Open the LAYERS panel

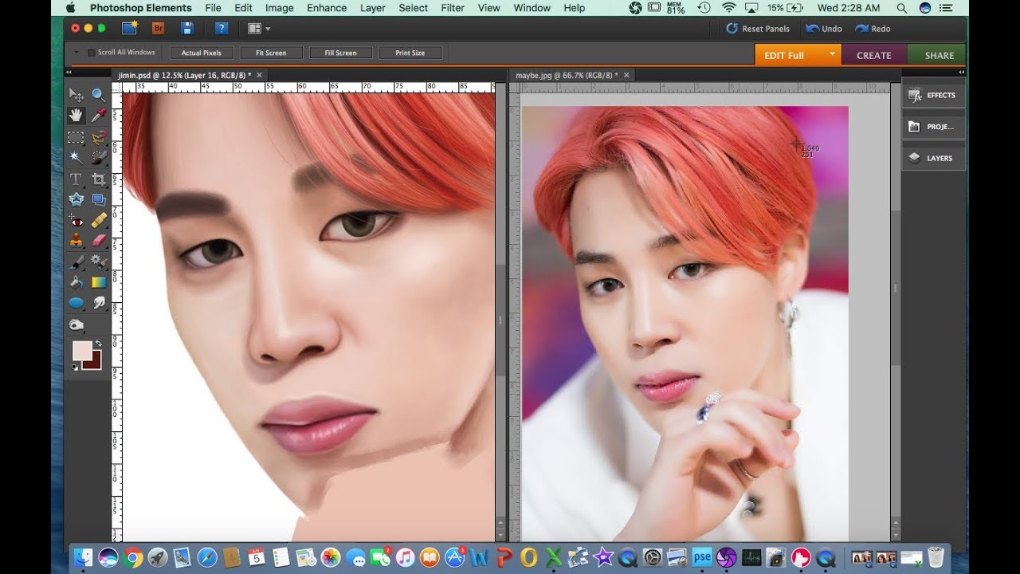pyautogui.click(x=933, y=158)
